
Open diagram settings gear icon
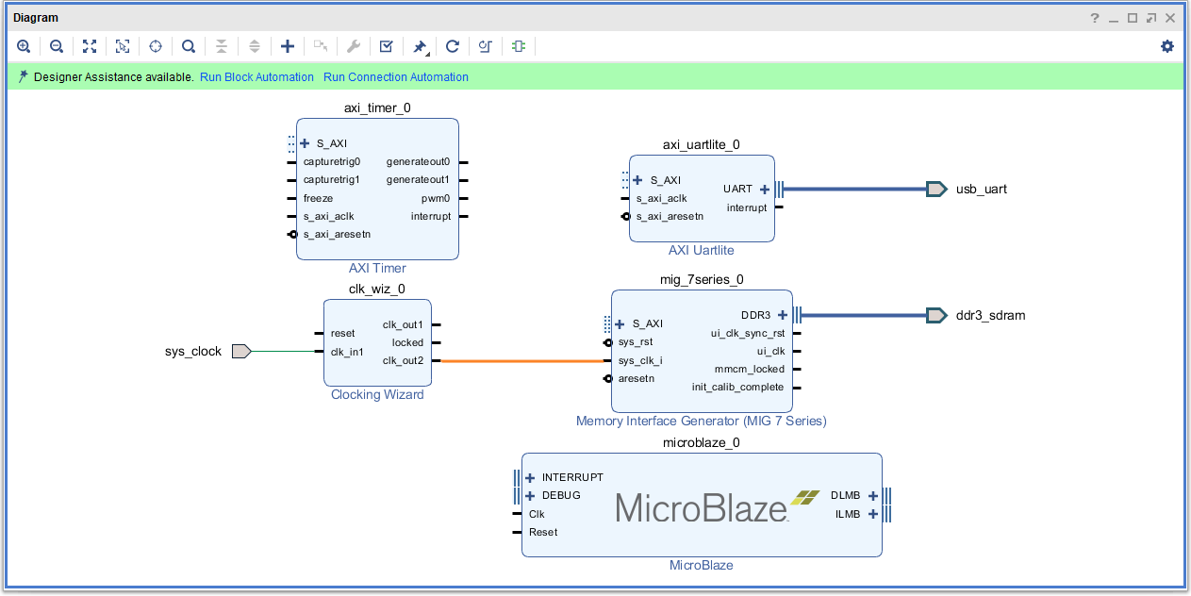(1167, 46)
